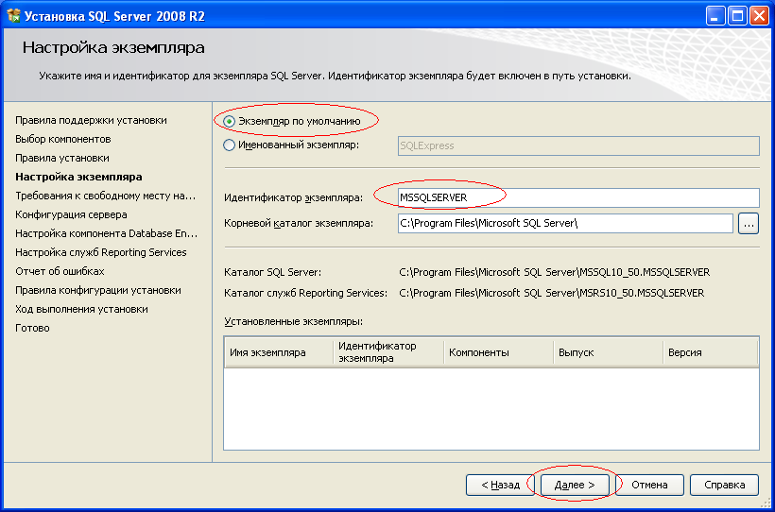Click the setup icon in title bar
The height and width of the screenshot is (512, 775).
click(13, 17)
